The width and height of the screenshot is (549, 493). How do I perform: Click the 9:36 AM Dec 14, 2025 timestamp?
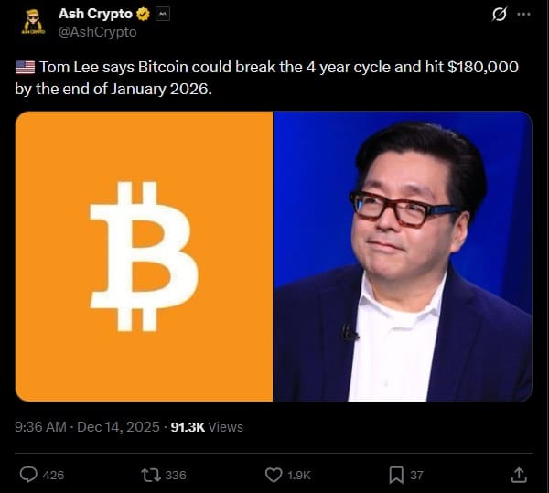click(87, 427)
